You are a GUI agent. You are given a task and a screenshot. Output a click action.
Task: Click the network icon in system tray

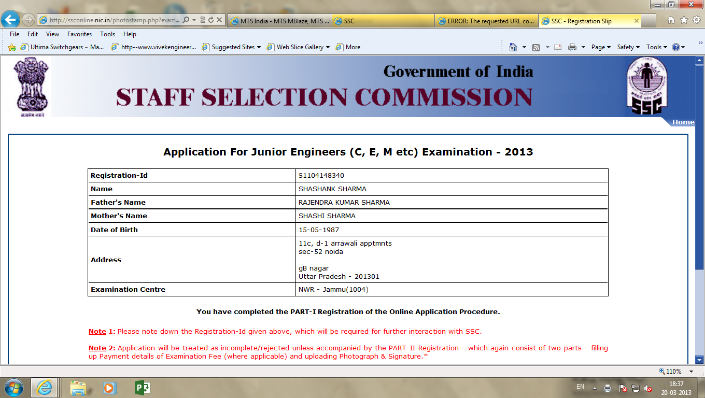636,388
